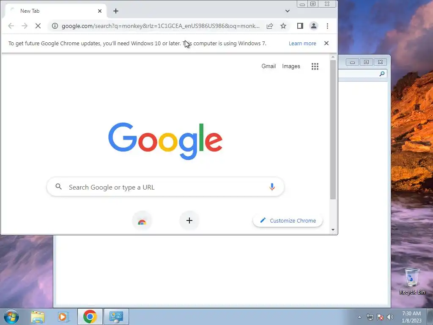Screen dimensions: 433x325
Task: Click the Control Panel taskbar icon
Action: click(x=116, y=317)
